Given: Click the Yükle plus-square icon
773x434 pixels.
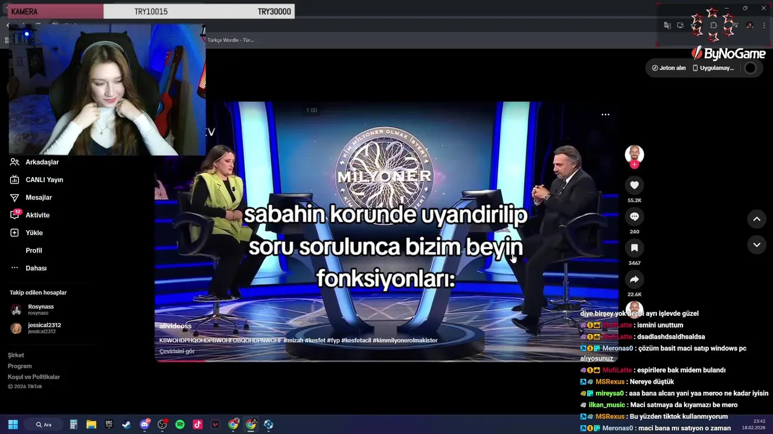Looking at the screenshot, I should coord(14,233).
